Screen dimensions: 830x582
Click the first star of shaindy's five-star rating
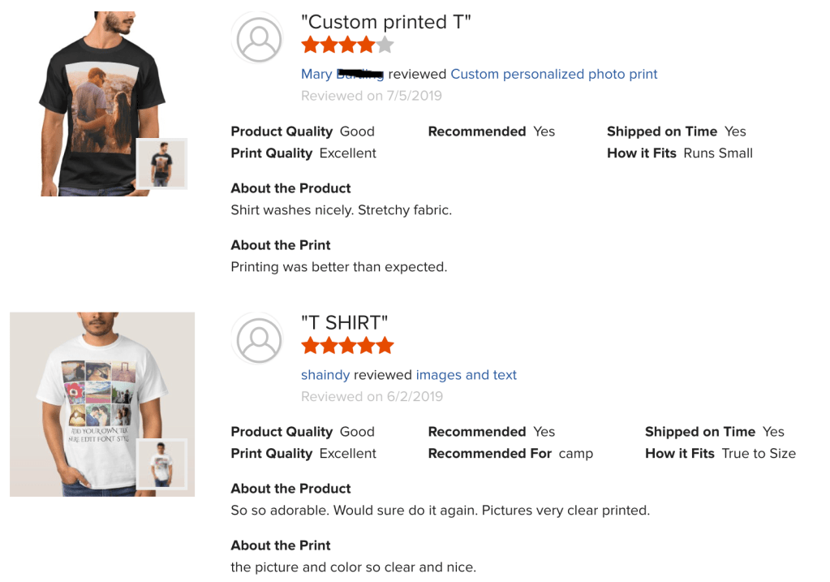pos(311,346)
